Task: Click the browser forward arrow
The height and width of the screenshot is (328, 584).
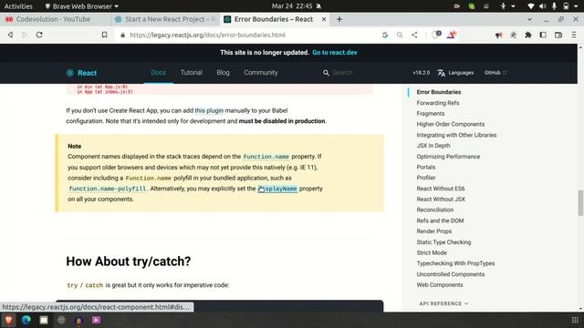Action: tap(25, 35)
